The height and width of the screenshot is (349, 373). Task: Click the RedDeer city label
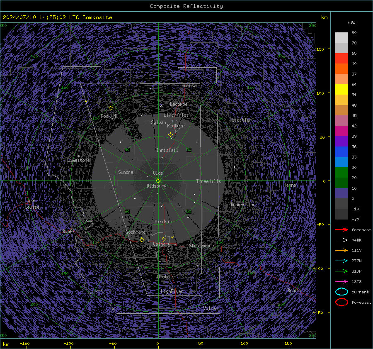pyautogui.click(x=176, y=126)
